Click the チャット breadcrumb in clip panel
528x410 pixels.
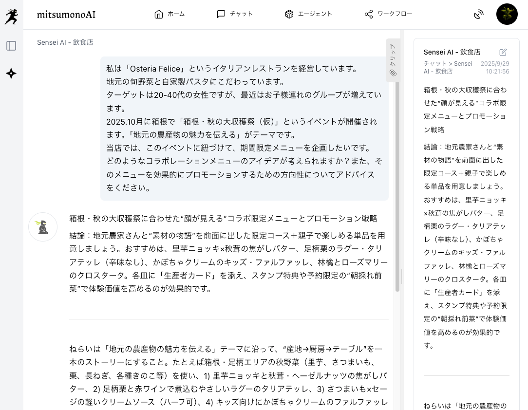click(x=435, y=64)
